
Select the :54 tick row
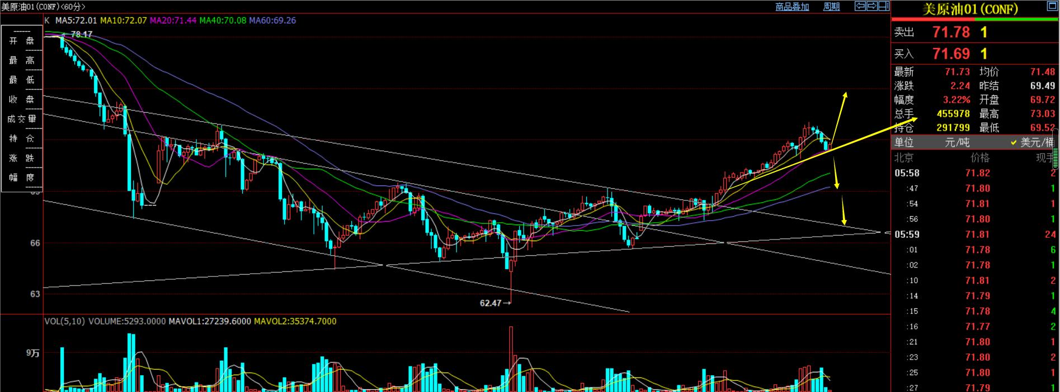pos(974,204)
